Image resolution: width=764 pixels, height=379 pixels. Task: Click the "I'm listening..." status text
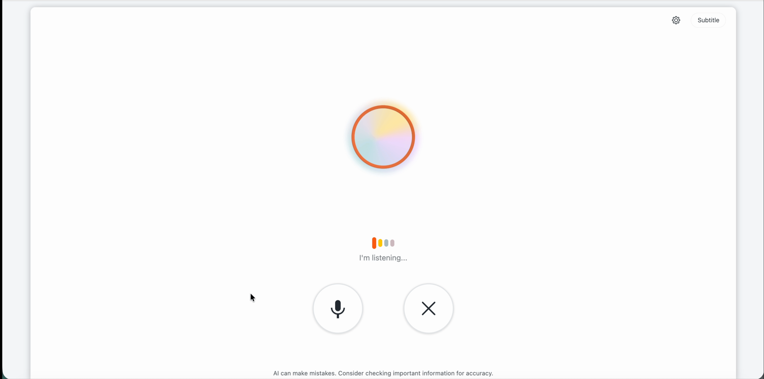(x=383, y=258)
